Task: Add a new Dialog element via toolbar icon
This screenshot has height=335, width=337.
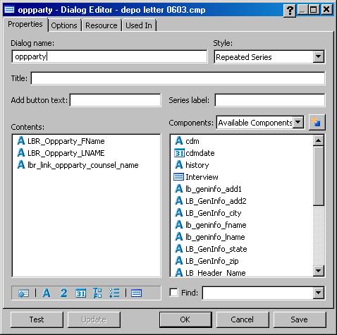Action: tap(136, 293)
